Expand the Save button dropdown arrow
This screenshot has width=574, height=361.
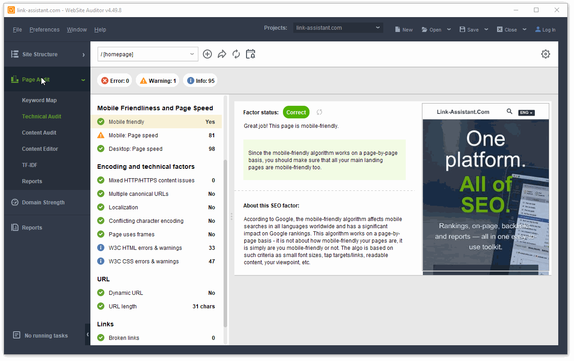pyautogui.click(x=486, y=29)
